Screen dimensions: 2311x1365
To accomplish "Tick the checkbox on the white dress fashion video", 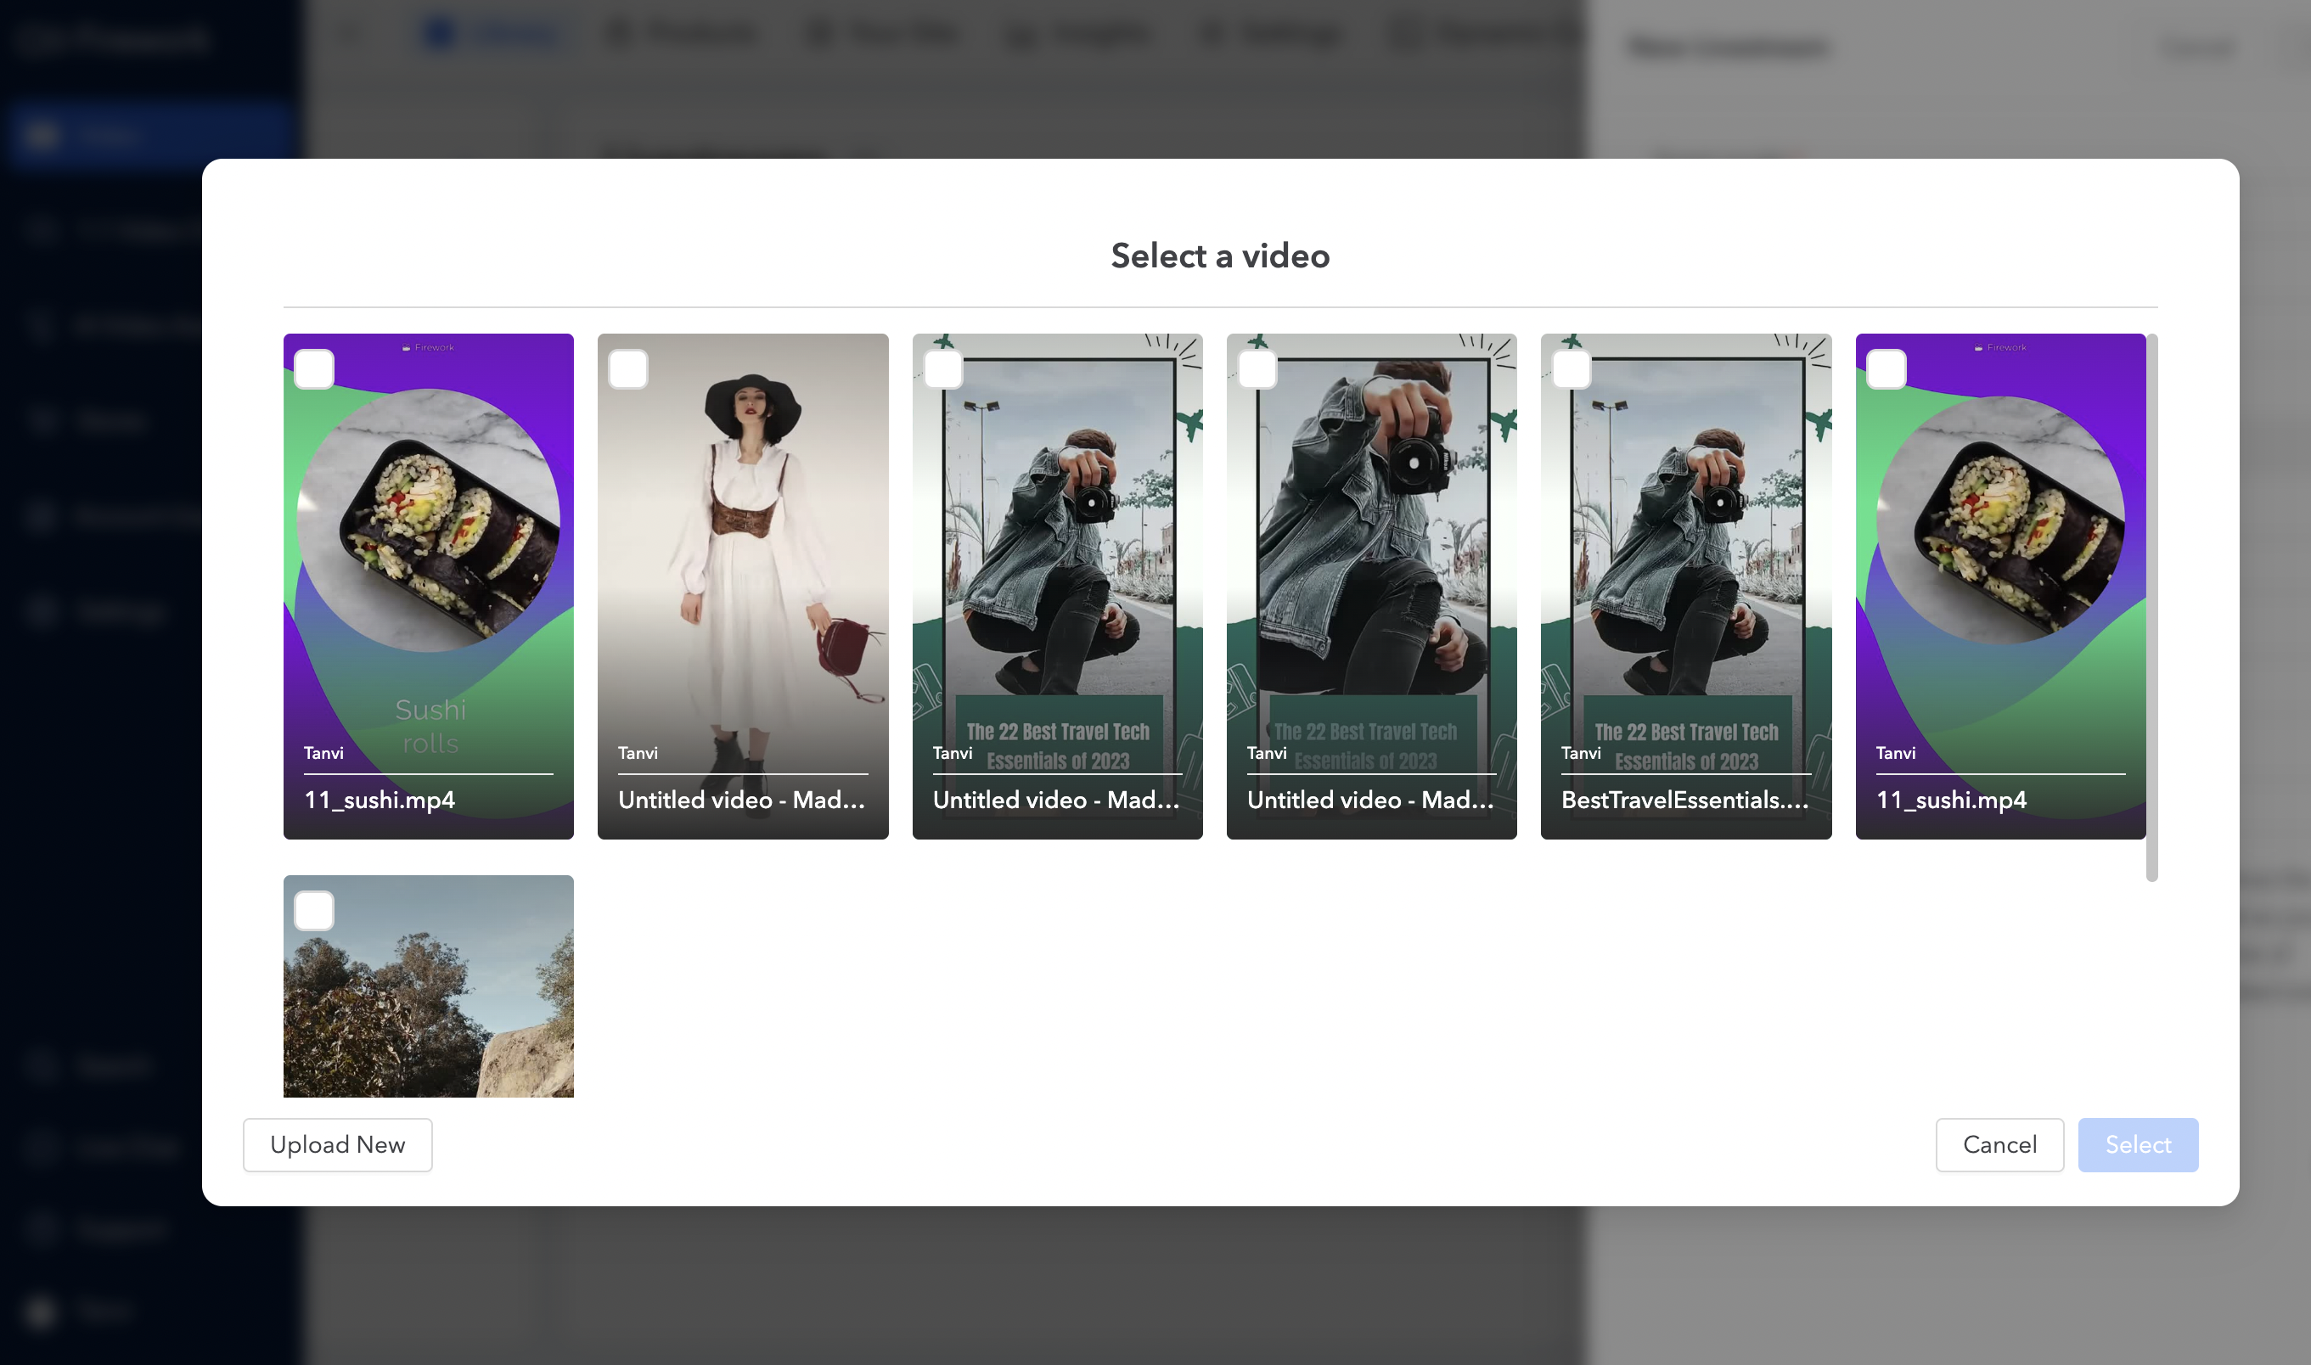I will pyautogui.click(x=628, y=370).
